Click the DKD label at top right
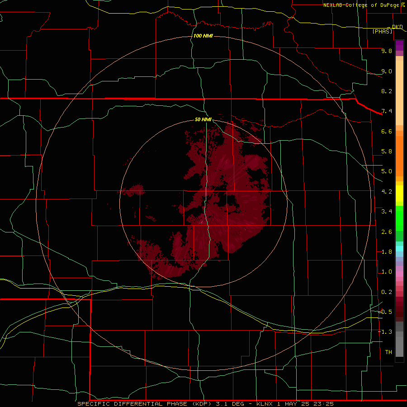The width and height of the screenshot is (407, 407). (398, 27)
